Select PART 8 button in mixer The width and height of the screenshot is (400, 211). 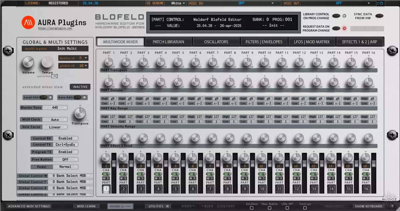click(227, 189)
